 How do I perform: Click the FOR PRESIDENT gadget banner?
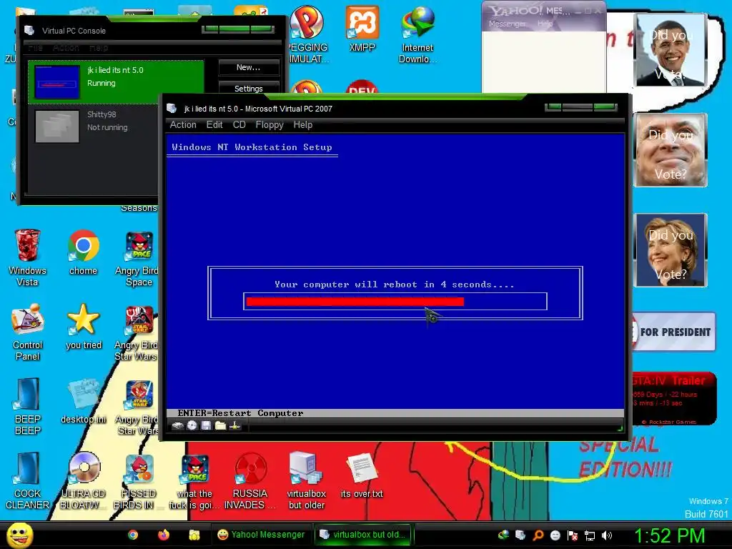pyautogui.click(x=673, y=332)
